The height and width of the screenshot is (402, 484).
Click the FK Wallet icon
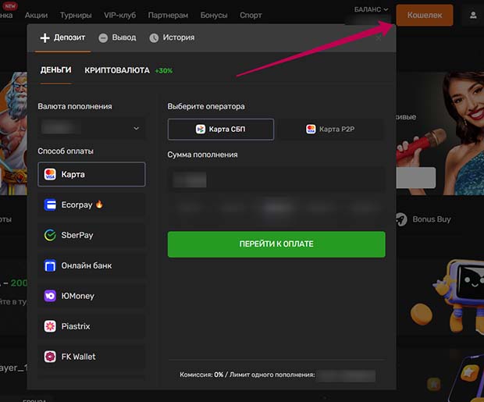tap(50, 357)
